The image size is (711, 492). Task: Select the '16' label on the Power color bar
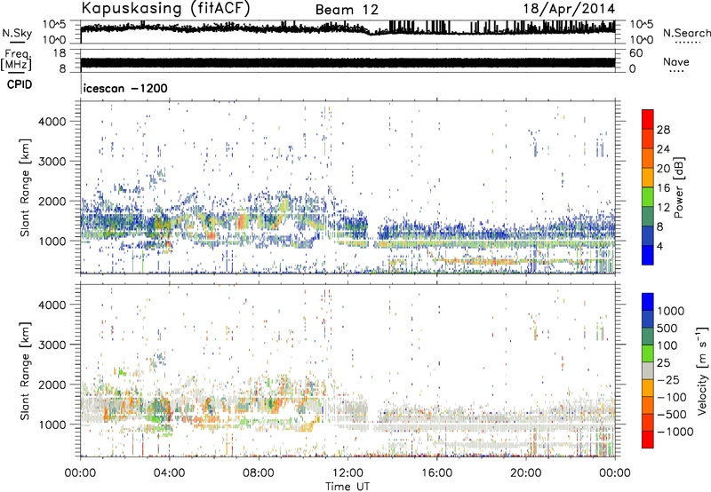coord(663,188)
